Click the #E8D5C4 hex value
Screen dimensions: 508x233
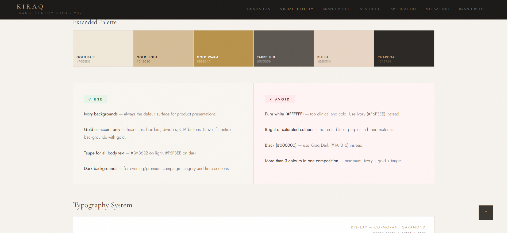(x=324, y=61)
